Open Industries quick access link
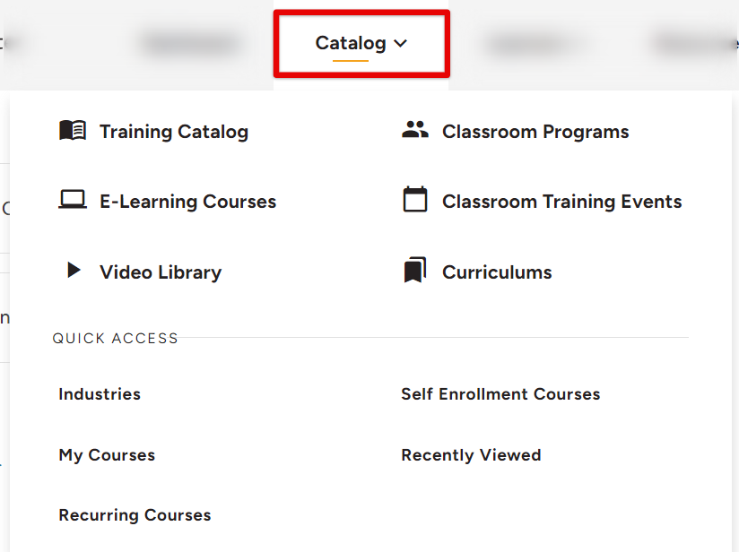This screenshot has width=739, height=552. 100,394
